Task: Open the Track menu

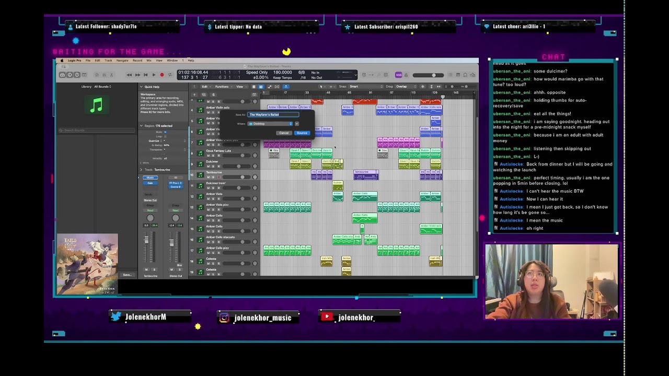Action: (x=108, y=61)
